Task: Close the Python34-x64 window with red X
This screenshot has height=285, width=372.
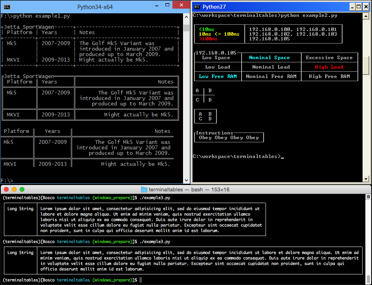Action: (180, 6)
